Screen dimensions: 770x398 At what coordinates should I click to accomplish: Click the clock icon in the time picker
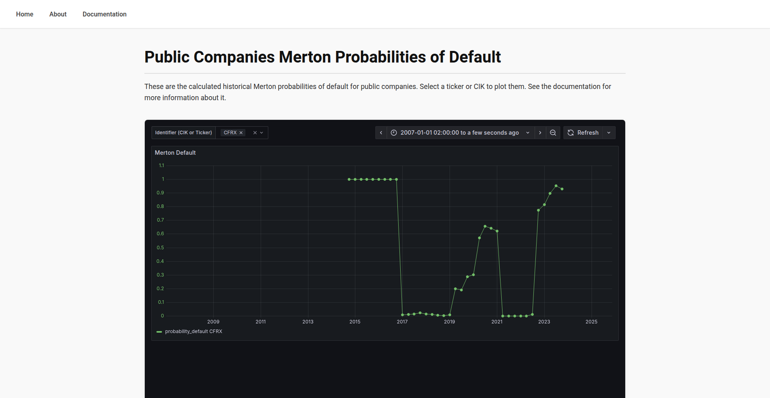[x=394, y=132]
